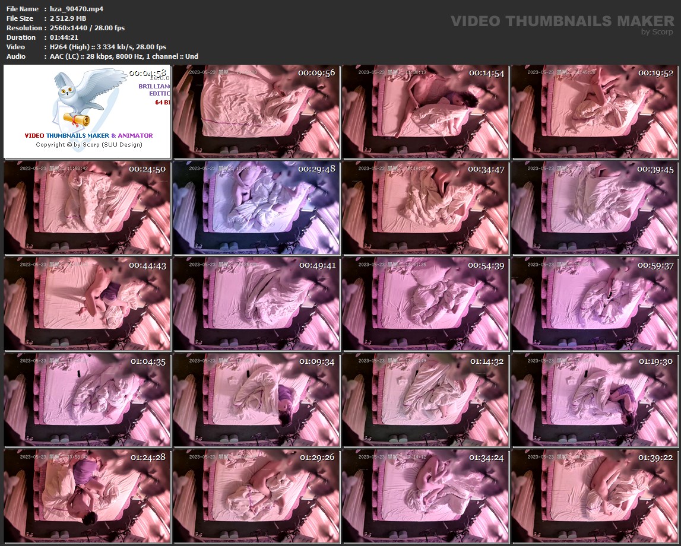Click the last thumbnail, 01:39:22

(x=594, y=496)
